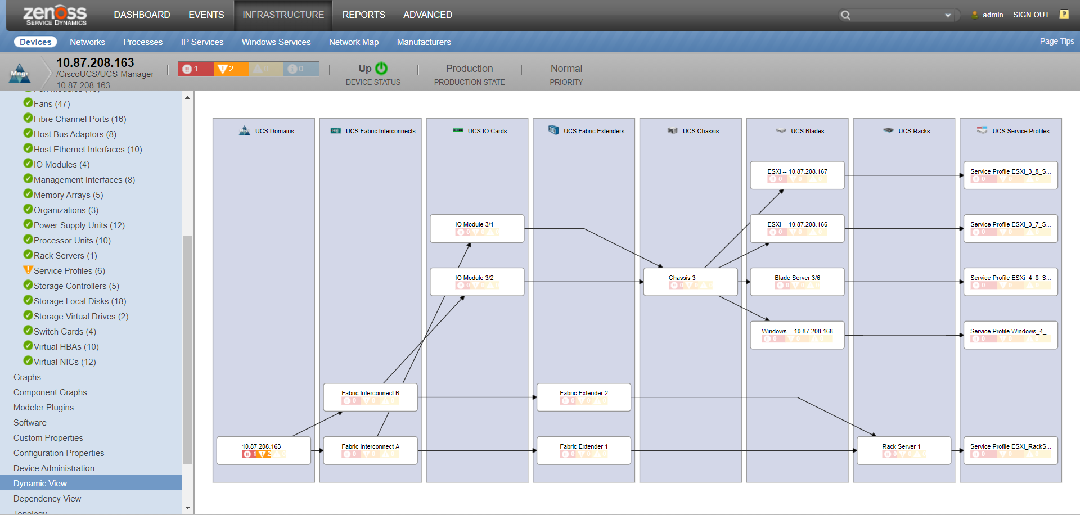Screen dimensions: 1080x515
Task: Open the DASHBOARD menu
Action: (142, 15)
